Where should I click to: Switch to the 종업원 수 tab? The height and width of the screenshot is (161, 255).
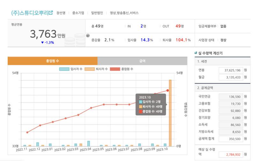pyautogui.click(x=53, y=61)
